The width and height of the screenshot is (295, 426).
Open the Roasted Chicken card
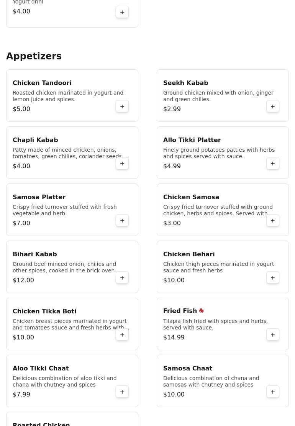click(72, 419)
